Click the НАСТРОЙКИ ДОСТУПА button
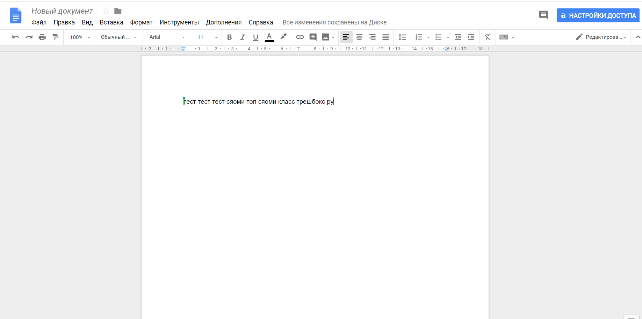 (598, 15)
